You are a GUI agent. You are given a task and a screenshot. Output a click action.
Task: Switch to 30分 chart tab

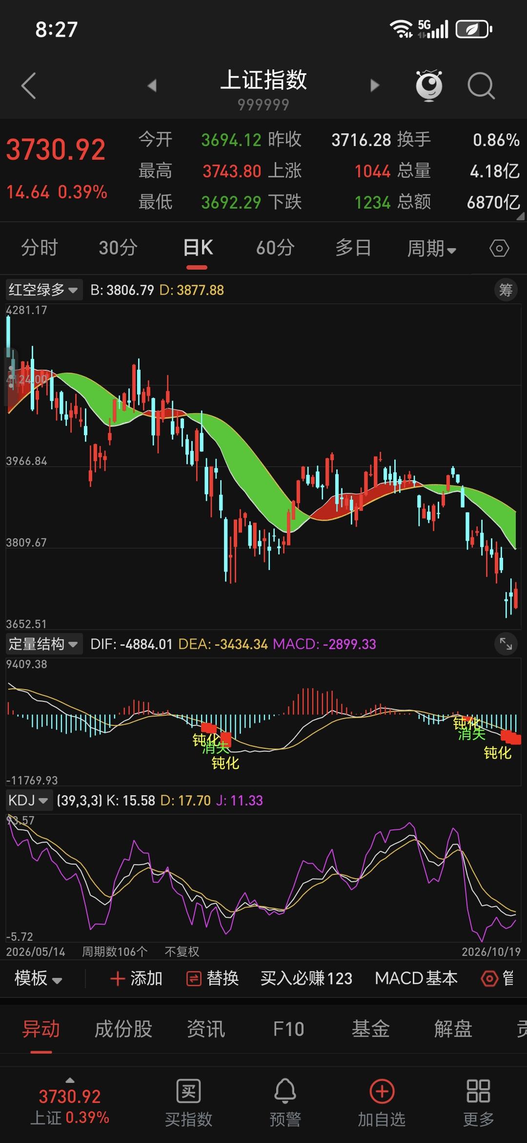pyautogui.click(x=118, y=248)
